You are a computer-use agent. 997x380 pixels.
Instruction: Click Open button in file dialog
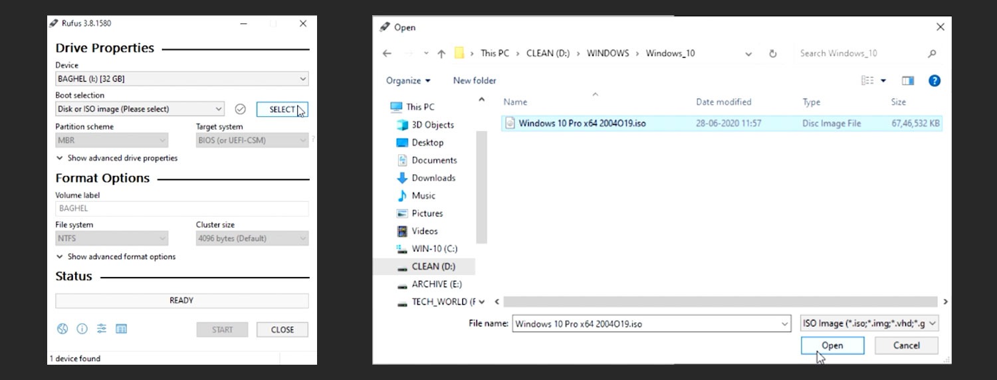click(832, 345)
